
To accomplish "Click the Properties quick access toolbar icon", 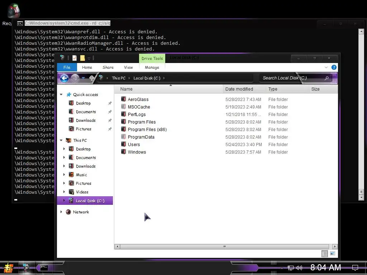I will pyautogui.click(x=75, y=58).
